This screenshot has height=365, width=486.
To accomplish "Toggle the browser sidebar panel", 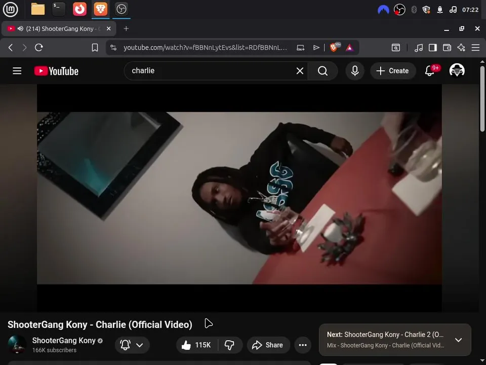I will (x=433, y=48).
